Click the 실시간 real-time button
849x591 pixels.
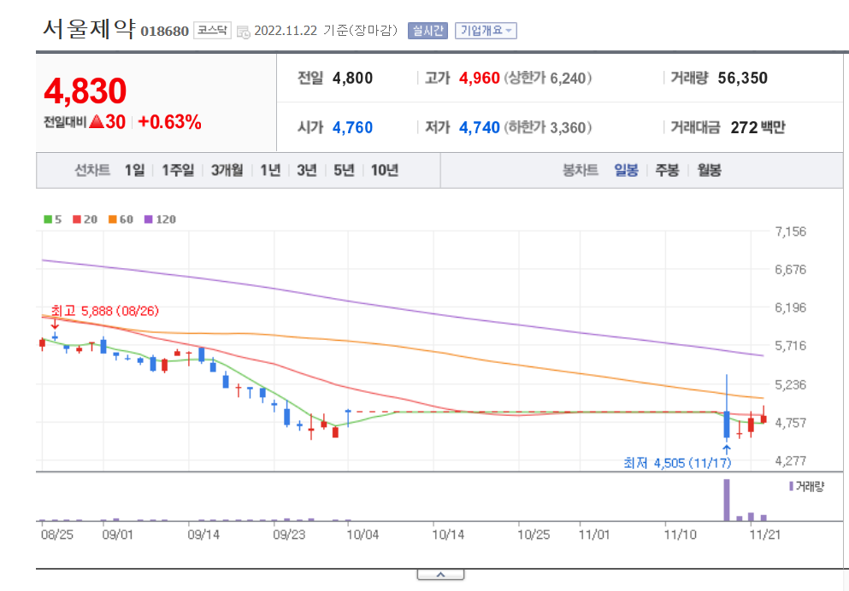tap(427, 30)
